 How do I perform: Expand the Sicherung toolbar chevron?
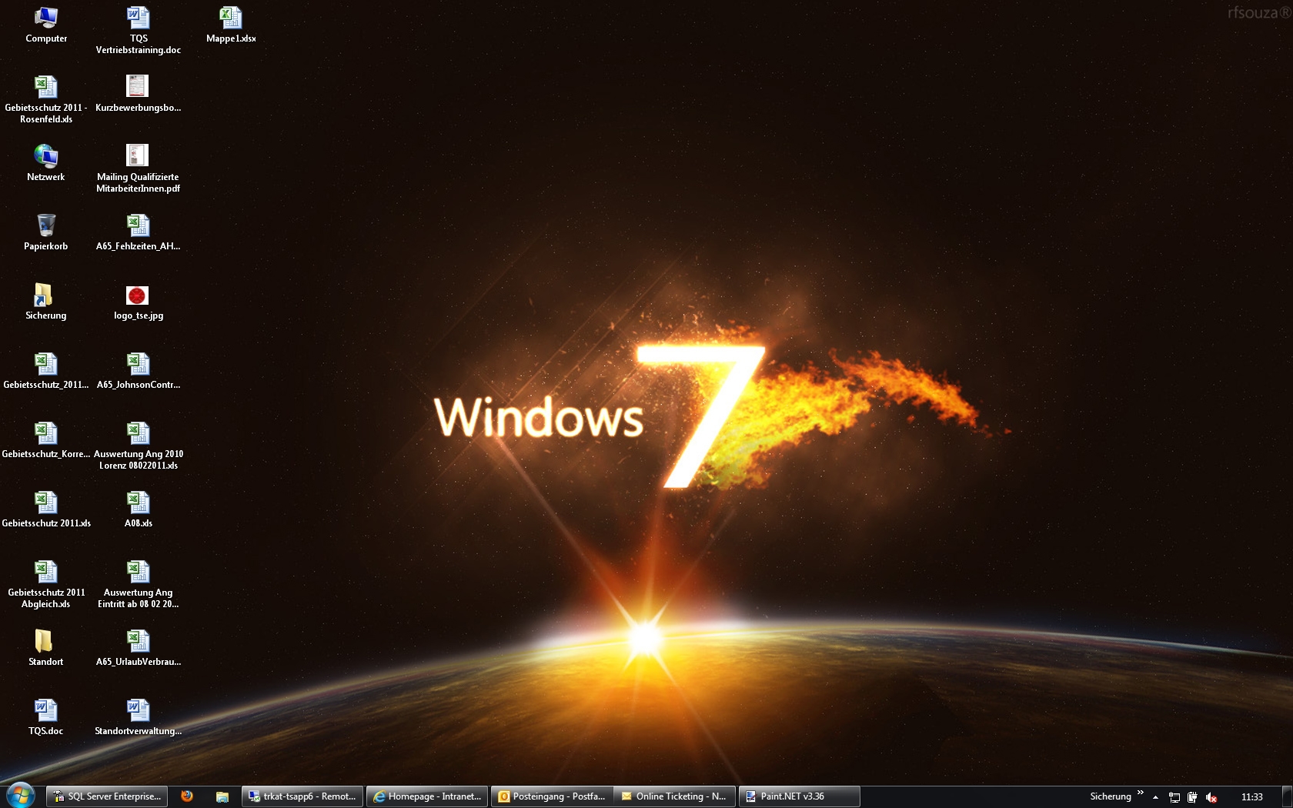[x=1141, y=793]
